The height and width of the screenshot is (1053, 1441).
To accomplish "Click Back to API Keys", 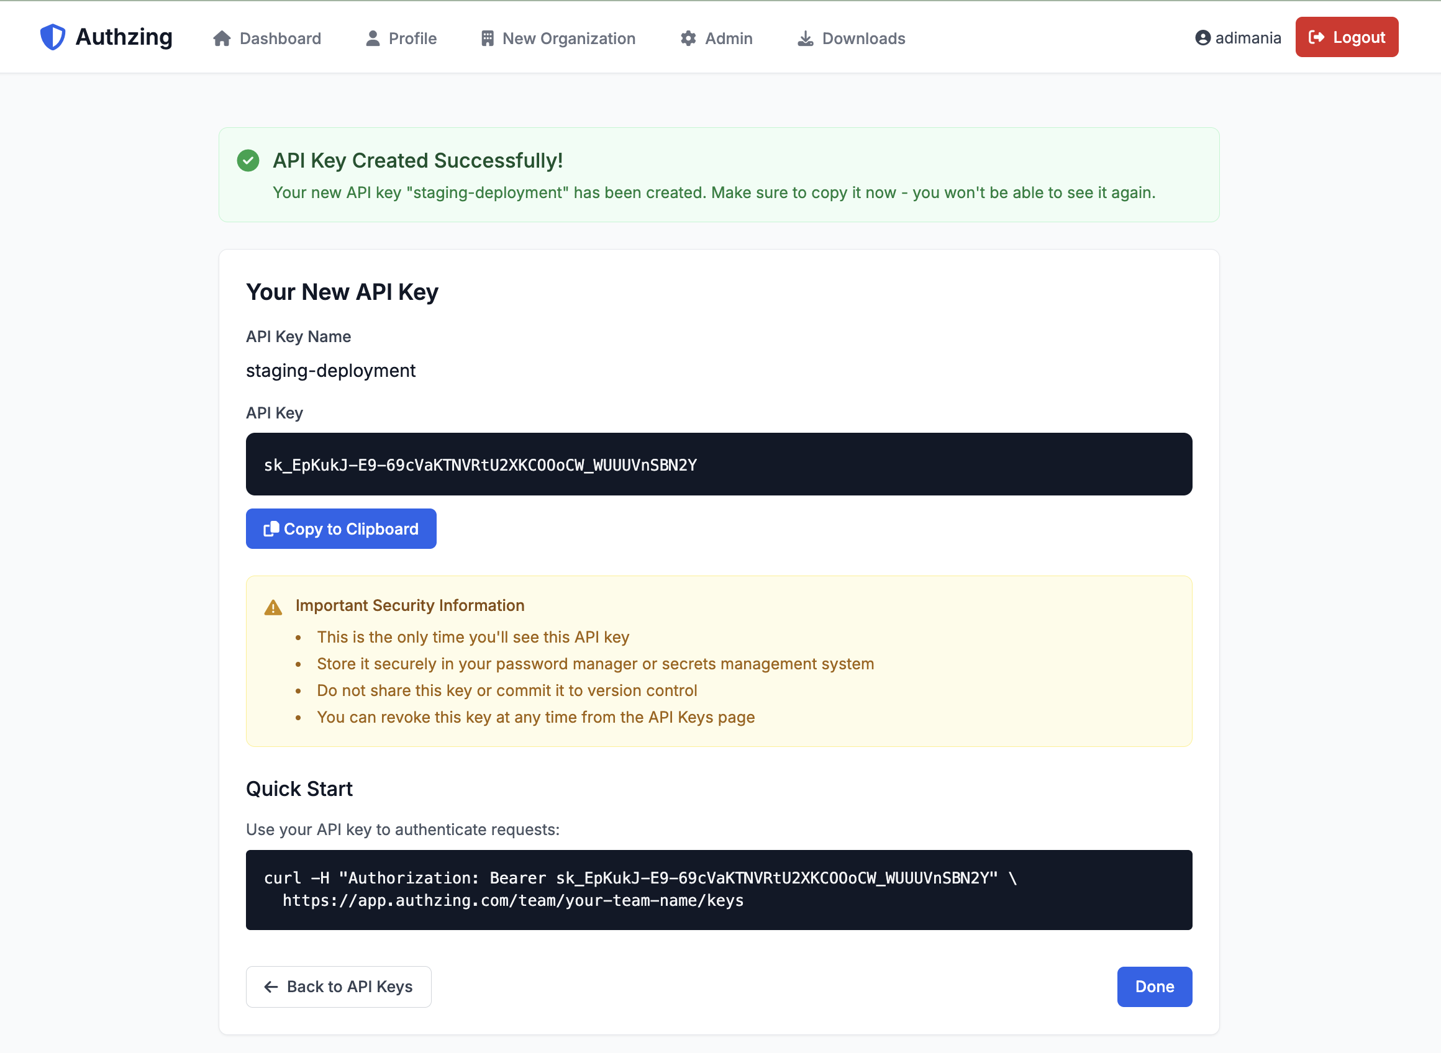I will pos(338,986).
